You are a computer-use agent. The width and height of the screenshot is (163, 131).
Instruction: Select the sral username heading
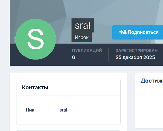83,25
